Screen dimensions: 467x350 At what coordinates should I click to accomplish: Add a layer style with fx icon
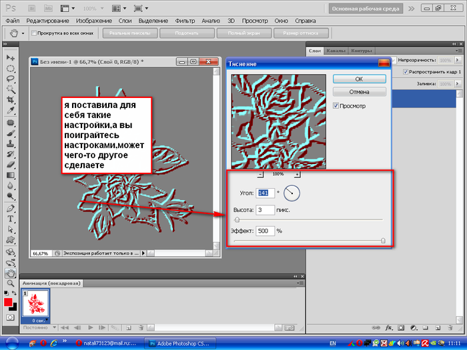click(x=388, y=328)
